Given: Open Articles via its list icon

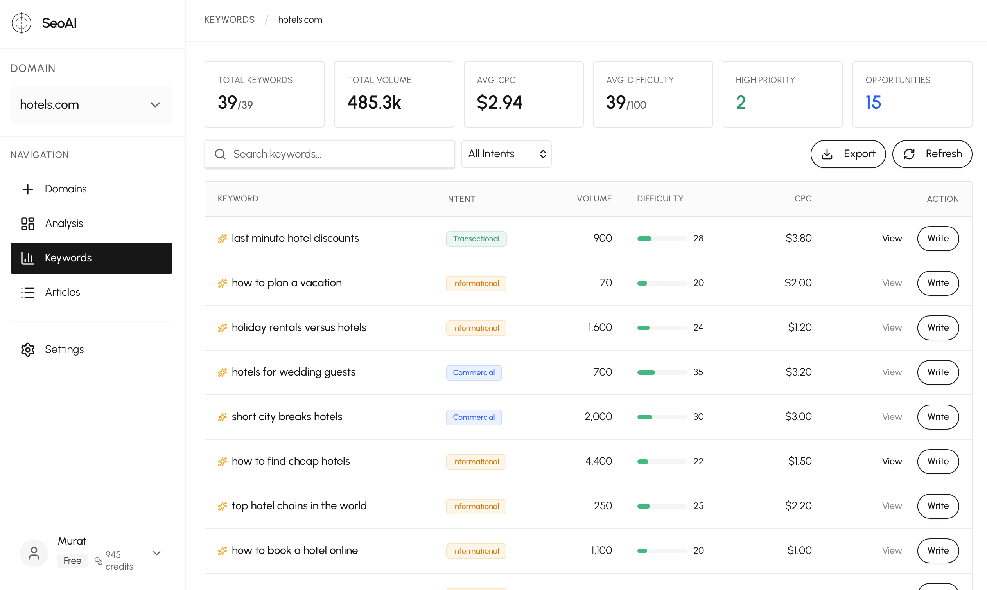Looking at the screenshot, I should (x=27, y=292).
